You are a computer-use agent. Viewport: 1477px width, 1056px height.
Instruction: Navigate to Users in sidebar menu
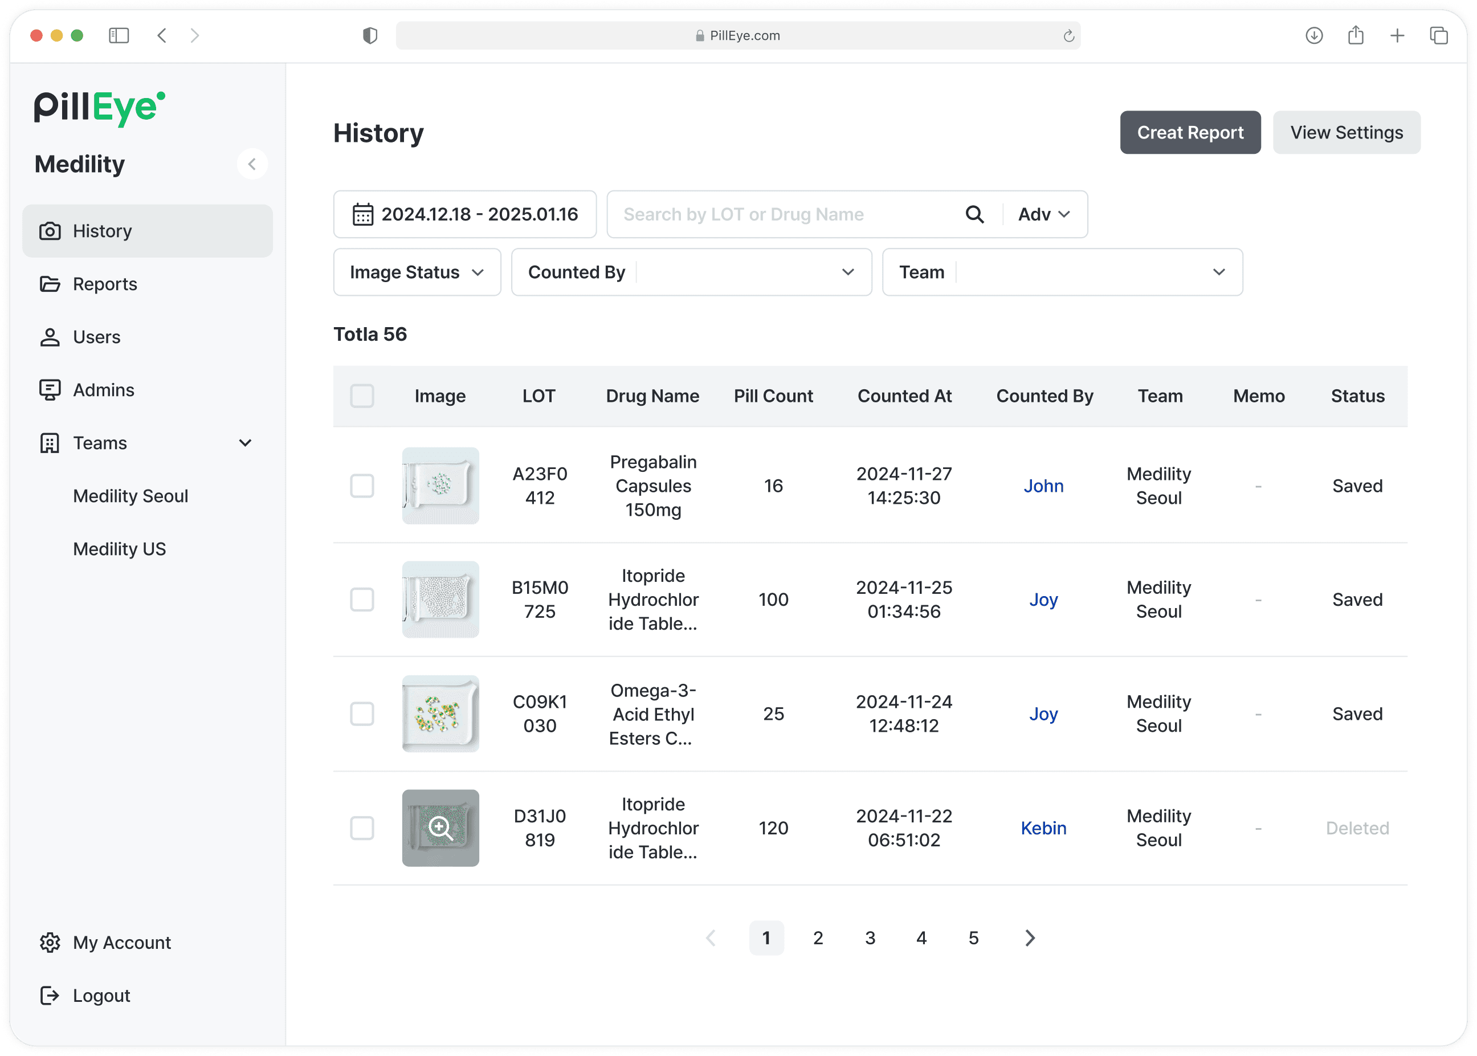point(96,337)
